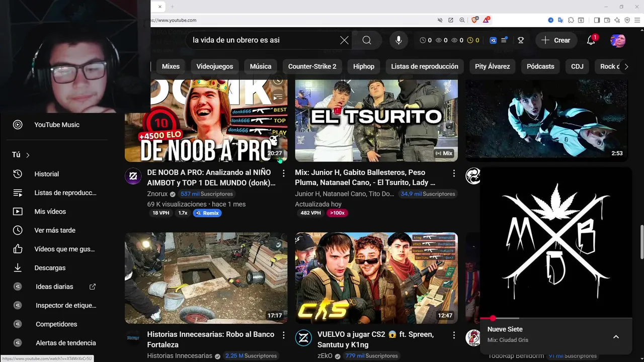The height and width of the screenshot is (362, 644).
Task: Open the Brave wallet icon
Action: tap(607, 20)
